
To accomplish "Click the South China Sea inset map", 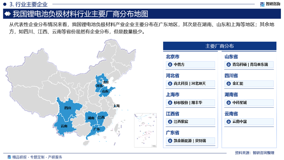I will 145,130.
